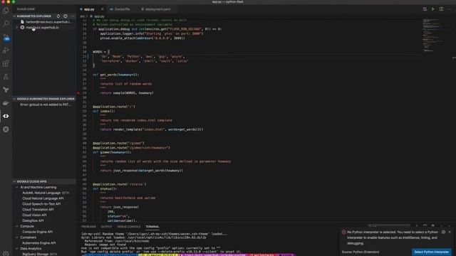Select Cloud Natural Language API

(43, 198)
